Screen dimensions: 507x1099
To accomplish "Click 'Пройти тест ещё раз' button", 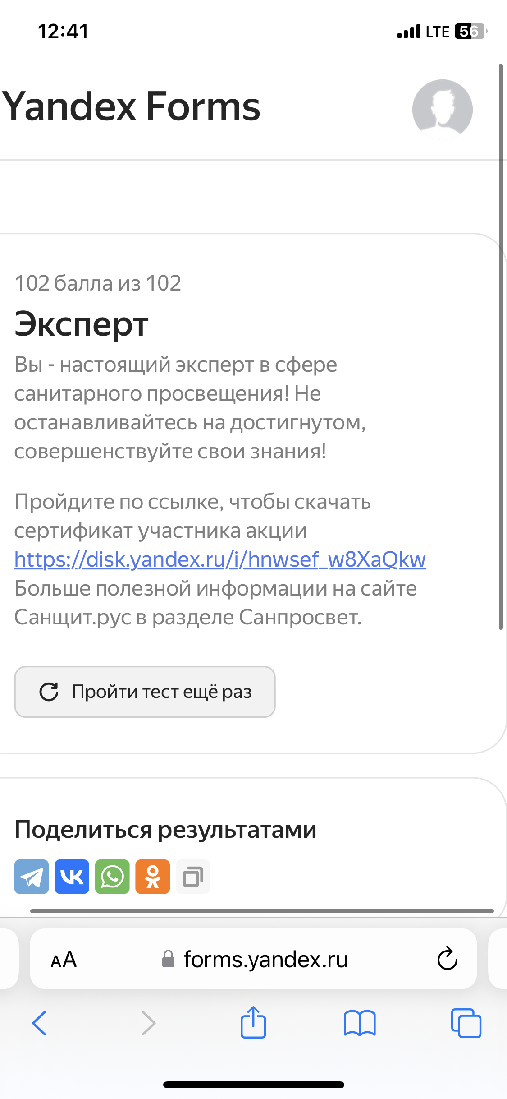I will point(145,692).
